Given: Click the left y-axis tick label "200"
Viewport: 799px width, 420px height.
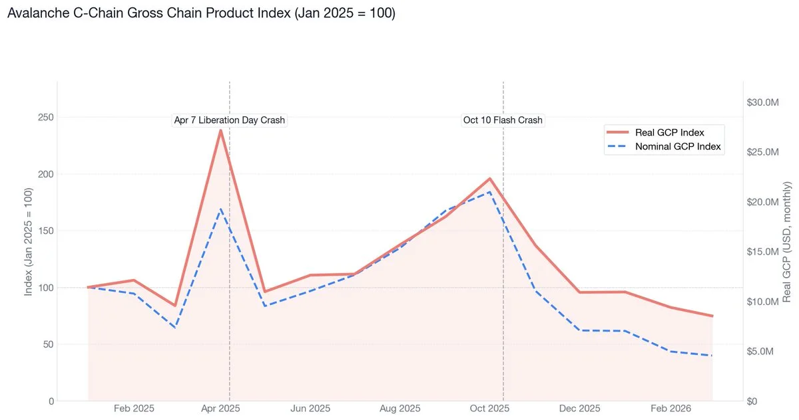Looking at the screenshot, I should [x=46, y=174].
